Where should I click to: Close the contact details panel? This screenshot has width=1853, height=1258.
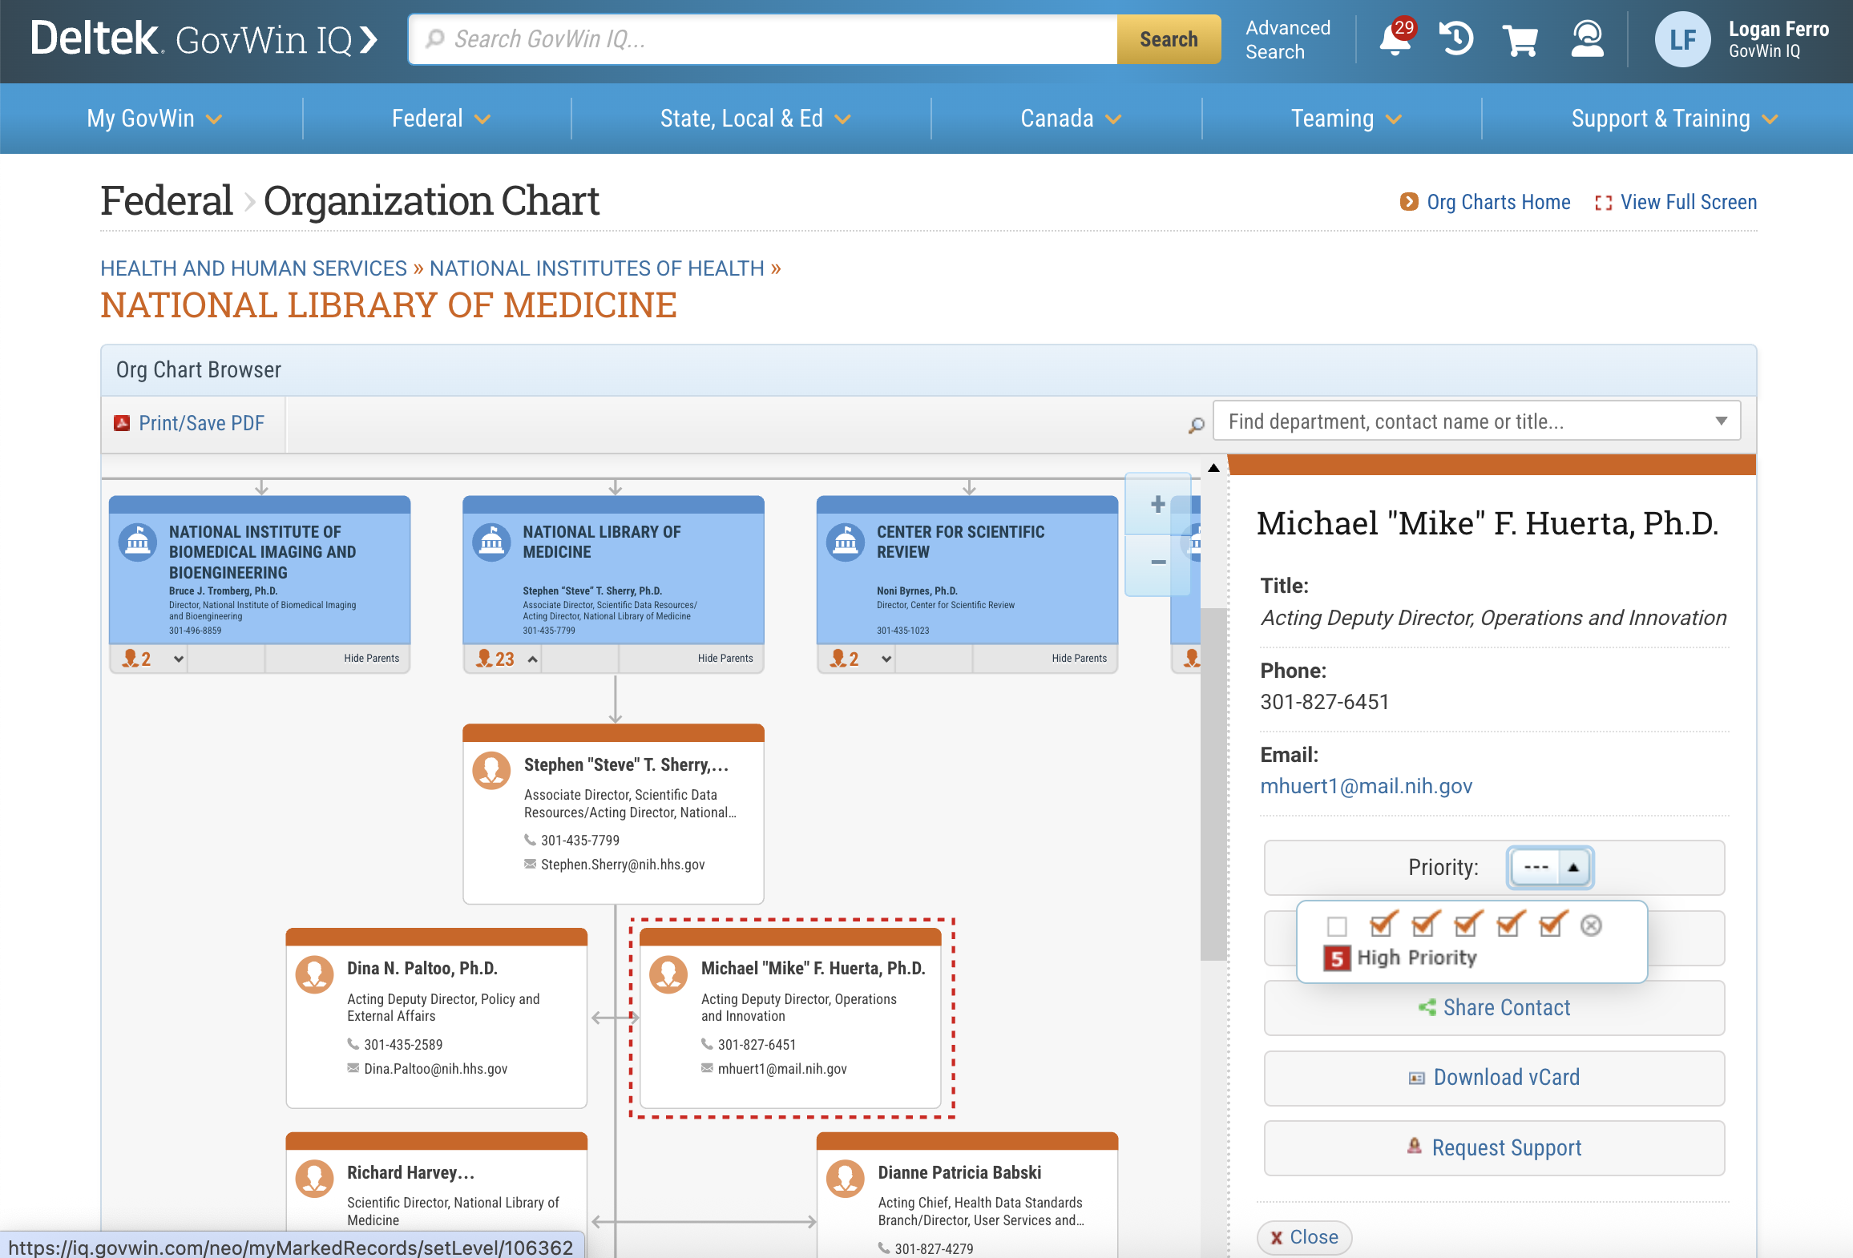[x=1304, y=1237]
